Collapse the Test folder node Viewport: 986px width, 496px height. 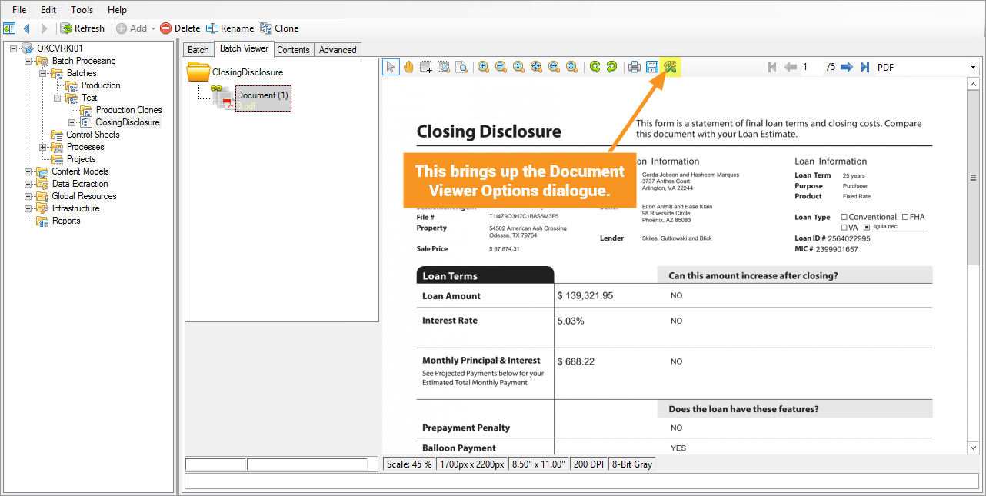(x=58, y=98)
